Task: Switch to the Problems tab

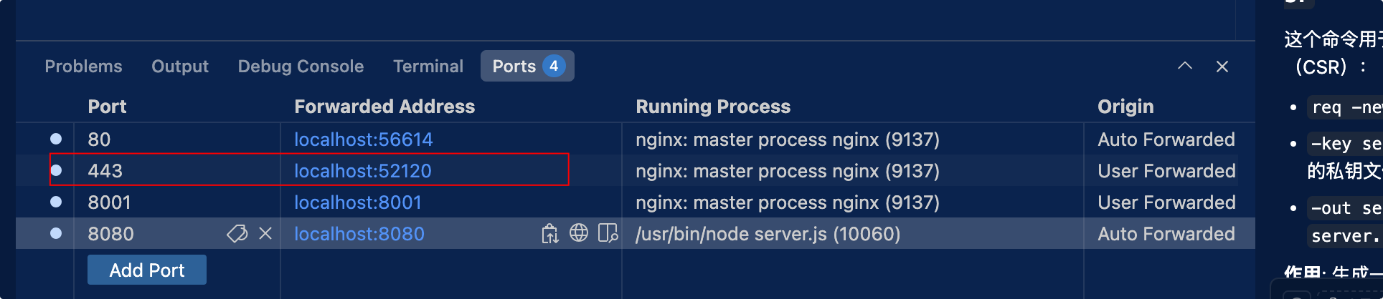Action: coord(83,67)
